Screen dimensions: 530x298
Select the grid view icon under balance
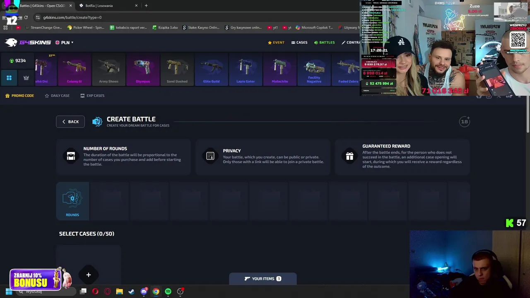(9, 78)
